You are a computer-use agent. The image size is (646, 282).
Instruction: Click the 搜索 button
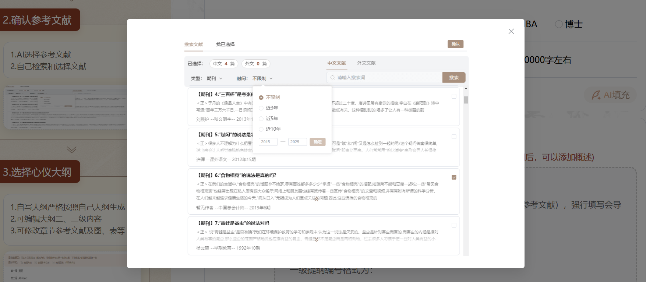454,78
